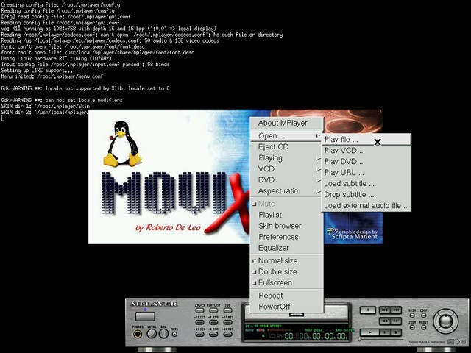Expand the Playing submenu
This screenshot has height=353, width=471.
pyautogui.click(x=286, y=158)
